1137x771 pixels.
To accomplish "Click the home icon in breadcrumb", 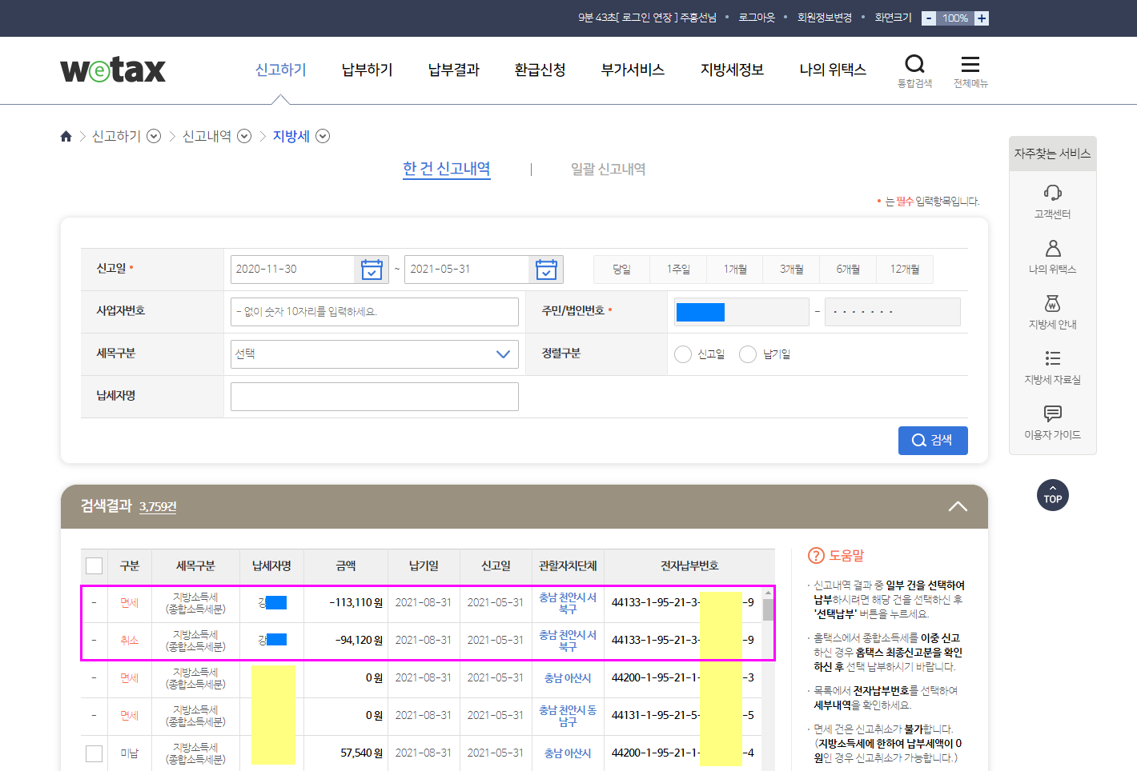I will (x=66, y=137).
